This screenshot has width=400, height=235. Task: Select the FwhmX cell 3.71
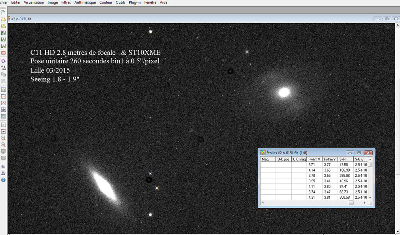314,164
